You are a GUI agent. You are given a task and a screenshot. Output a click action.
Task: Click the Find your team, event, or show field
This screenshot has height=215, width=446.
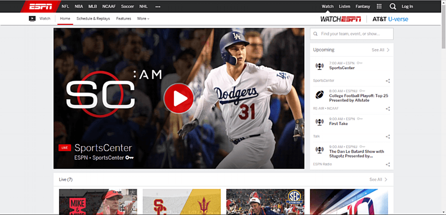pyautogui.click(x=352, y=34)
